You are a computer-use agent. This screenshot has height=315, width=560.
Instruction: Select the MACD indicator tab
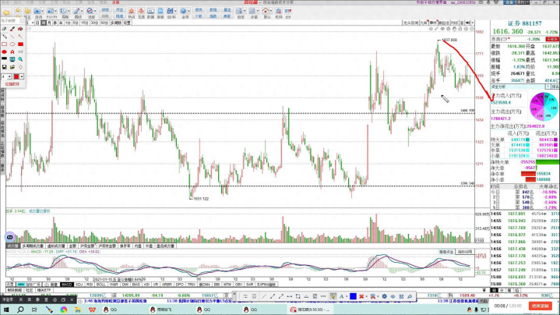click(x=67, y=285)
